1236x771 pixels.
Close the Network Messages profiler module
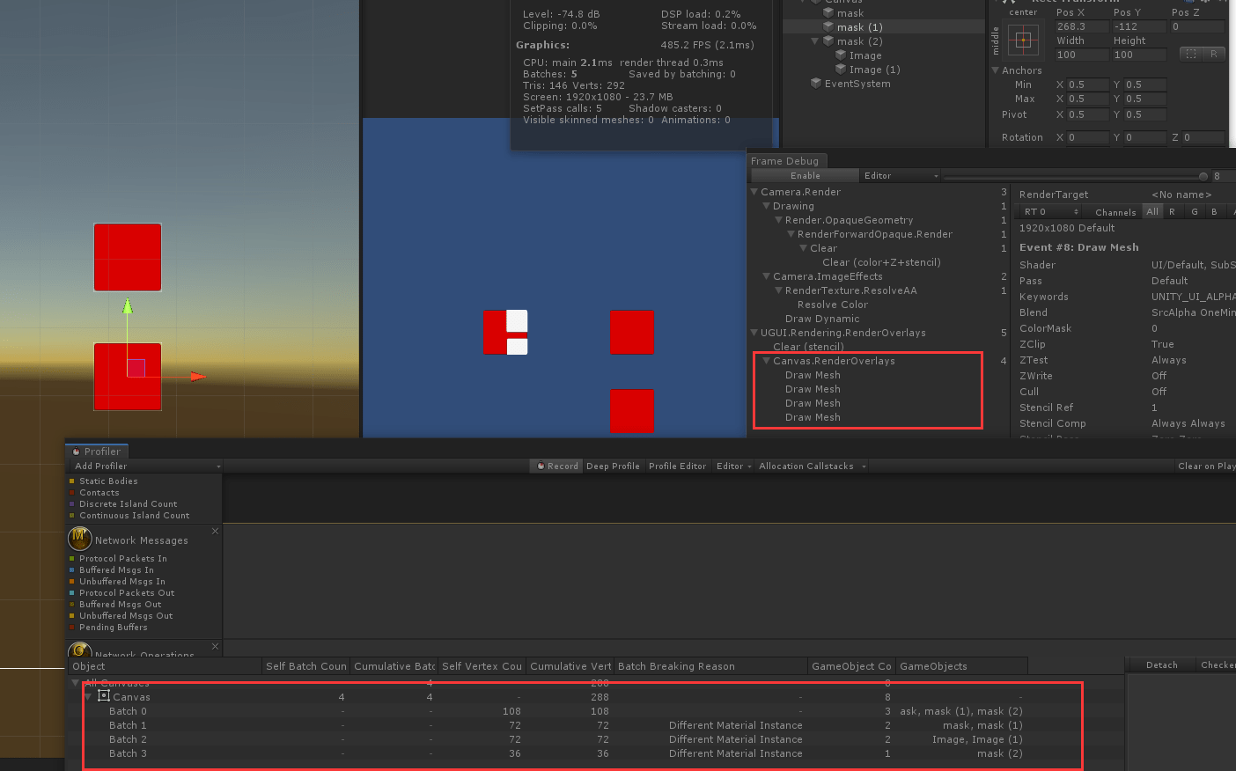tap(215, 532)
